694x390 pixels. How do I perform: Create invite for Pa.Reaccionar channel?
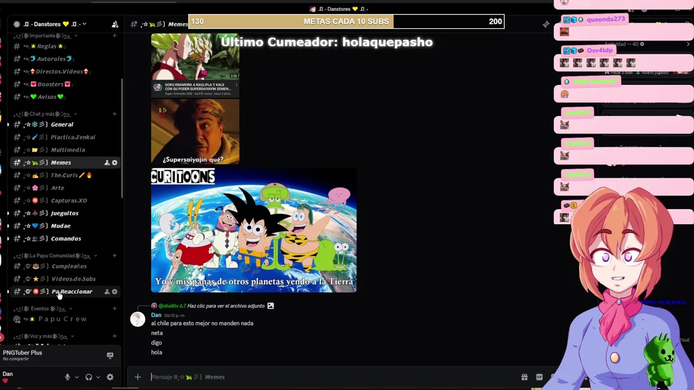(x=107, y=291)
